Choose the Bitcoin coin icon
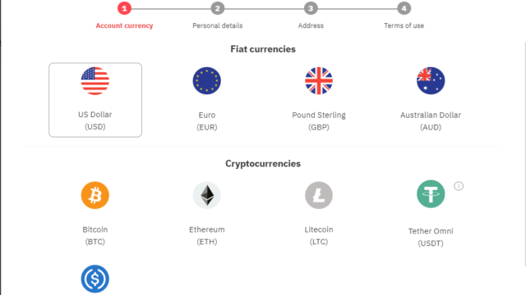This screenshot has height=295, width=526. 95,195
